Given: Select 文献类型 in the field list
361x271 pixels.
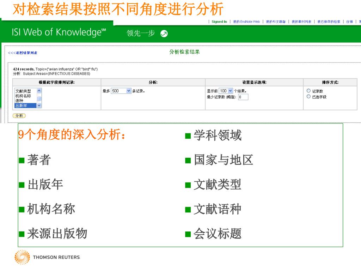Looking at the screenshot, I should 23,91.
